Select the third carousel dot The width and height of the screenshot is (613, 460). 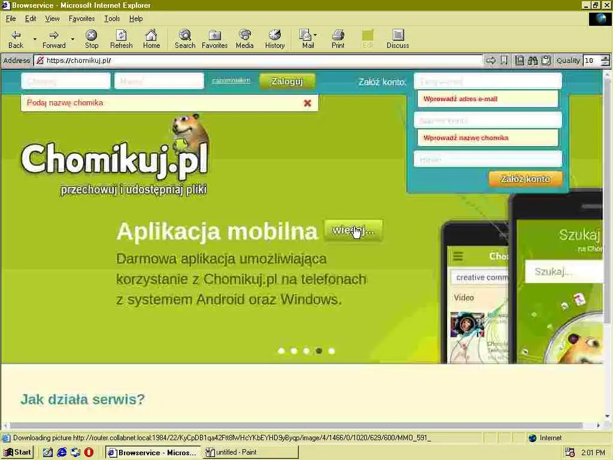pos(306,351)
